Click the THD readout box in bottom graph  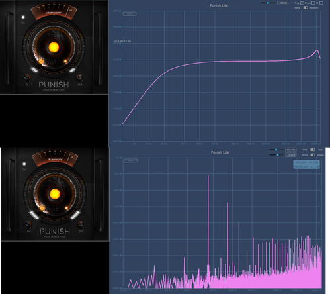306,164
